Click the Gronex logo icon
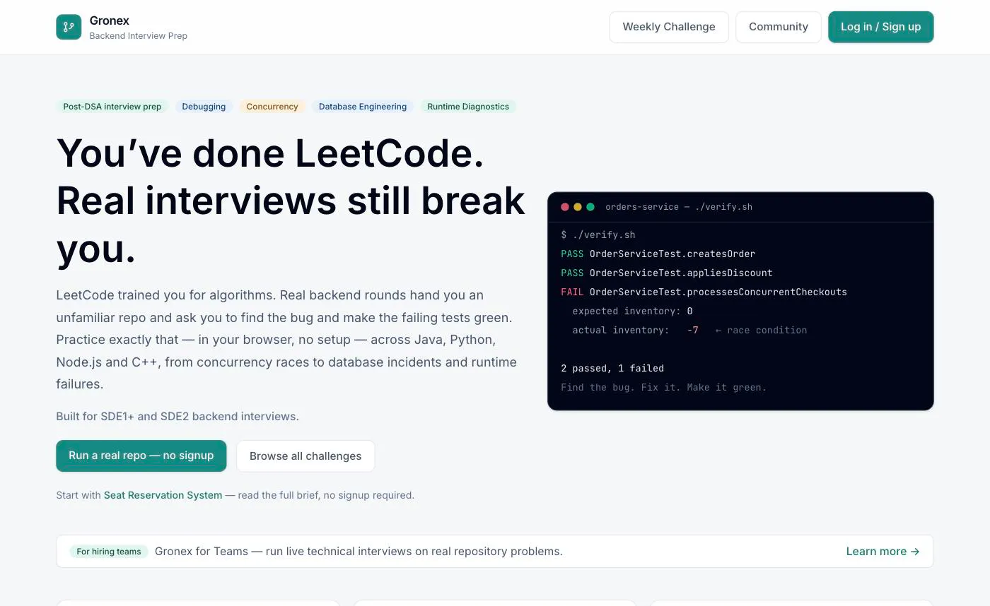 coord(69,27)
